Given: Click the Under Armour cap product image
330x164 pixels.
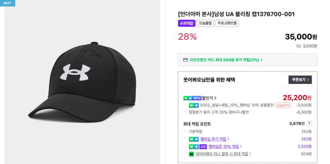Looking at the screenshot, I should [x=82, y=81].
